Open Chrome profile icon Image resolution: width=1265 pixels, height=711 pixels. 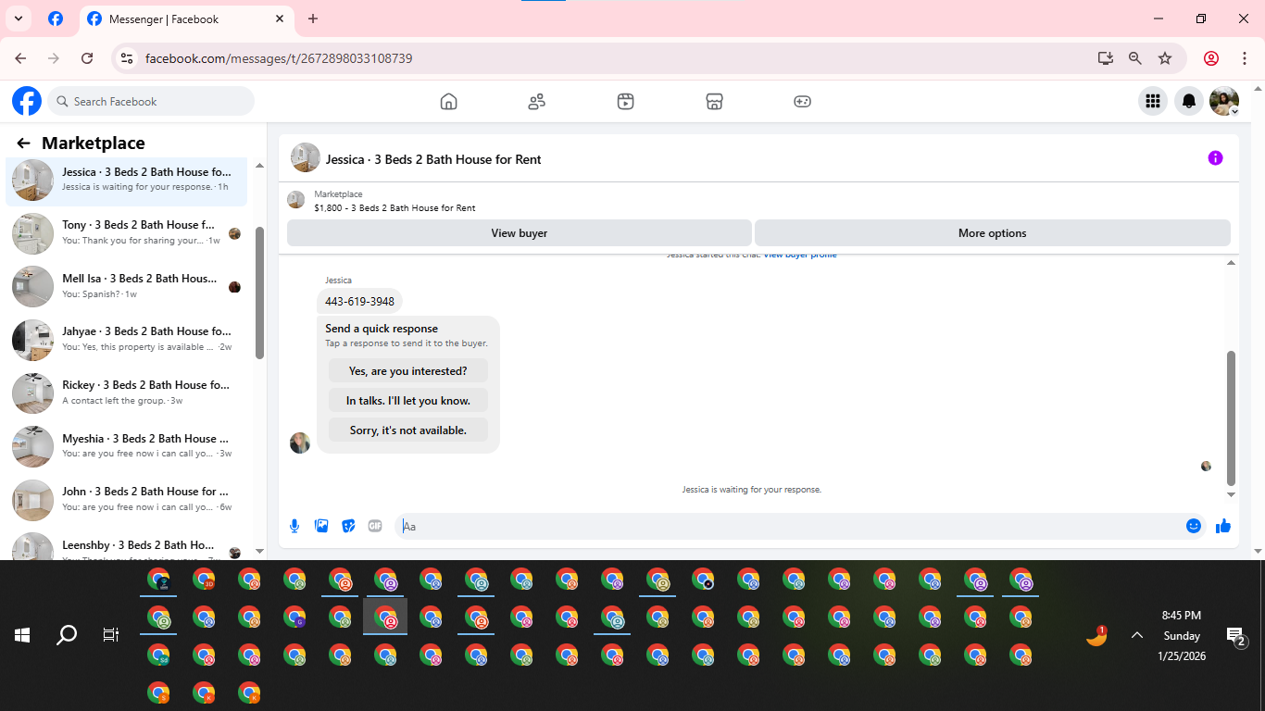pos(1211,58)
